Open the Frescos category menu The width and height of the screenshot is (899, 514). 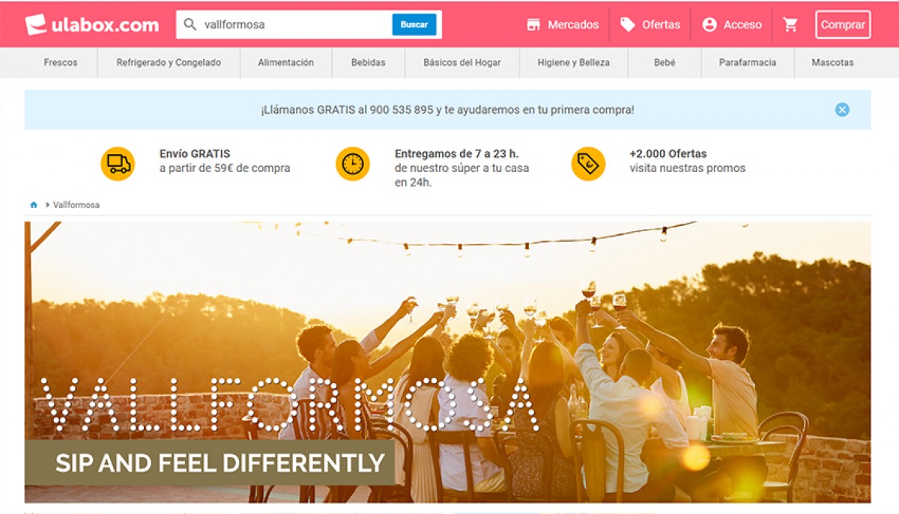[61, 63]
